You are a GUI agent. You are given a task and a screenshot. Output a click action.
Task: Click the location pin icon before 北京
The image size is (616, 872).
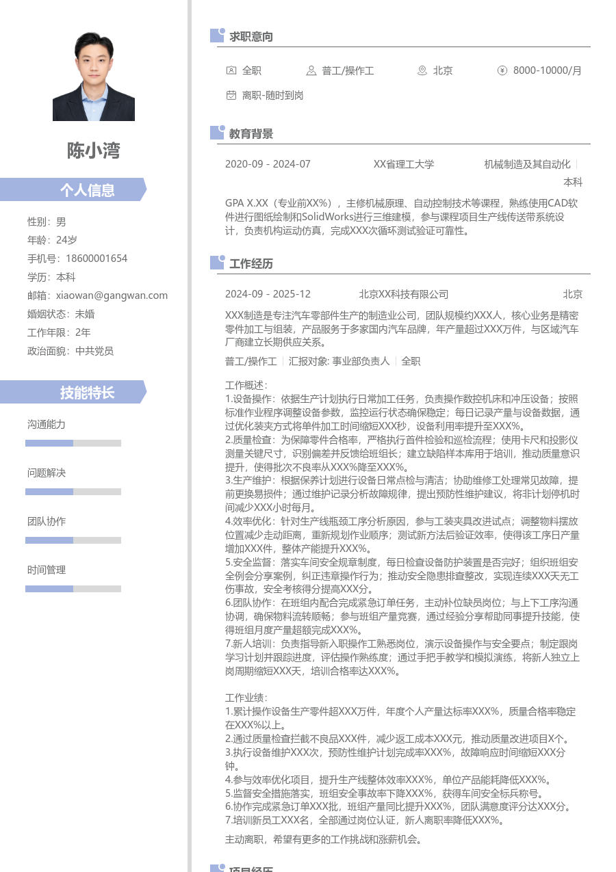(x=422, y=70)
